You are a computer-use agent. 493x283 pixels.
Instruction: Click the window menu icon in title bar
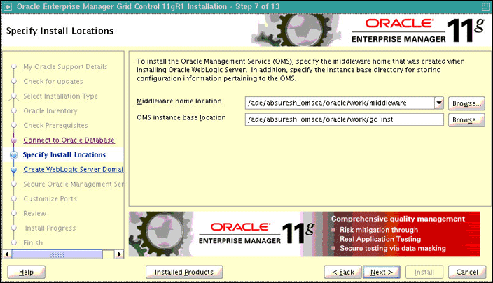[7, 6]
